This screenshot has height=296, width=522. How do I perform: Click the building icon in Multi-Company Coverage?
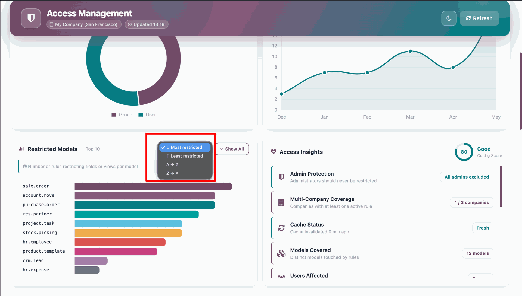click(281, 202)
